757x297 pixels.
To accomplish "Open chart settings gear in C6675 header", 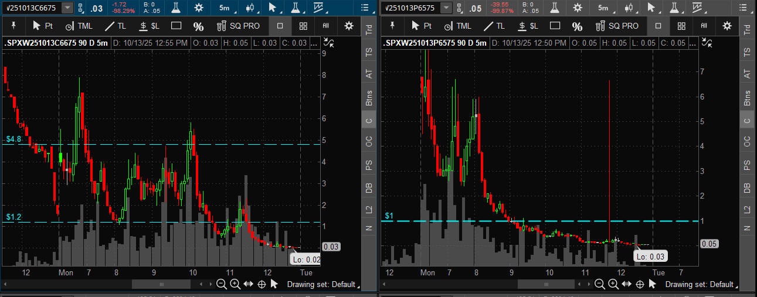I will point(199,8).
